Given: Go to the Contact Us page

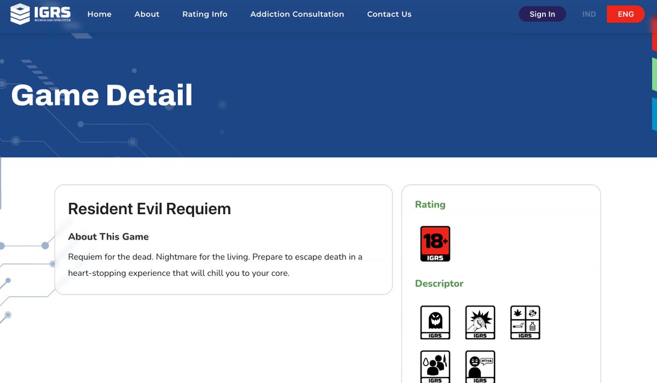Looking at the screenshot, I should click(x=389, y=14).
